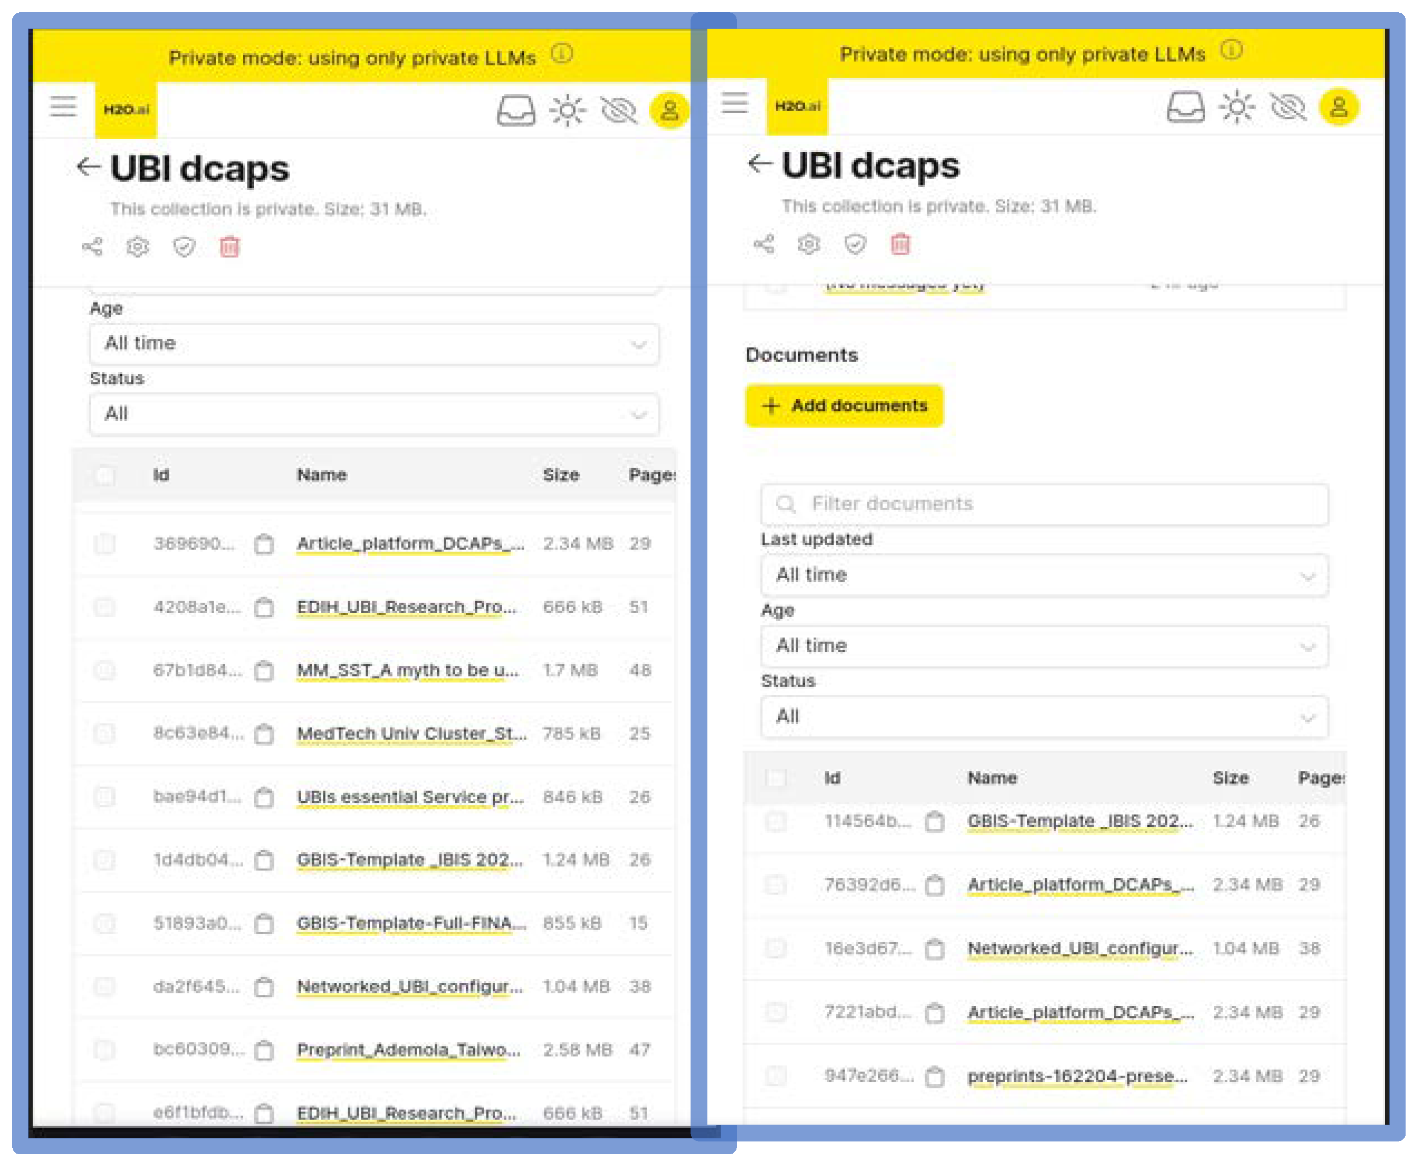Image resolution: width=1426 pixels, height=1169 pixels.
Task: Click back arrow beside UBI dcaps in right panel
Action: pos(760,164)
